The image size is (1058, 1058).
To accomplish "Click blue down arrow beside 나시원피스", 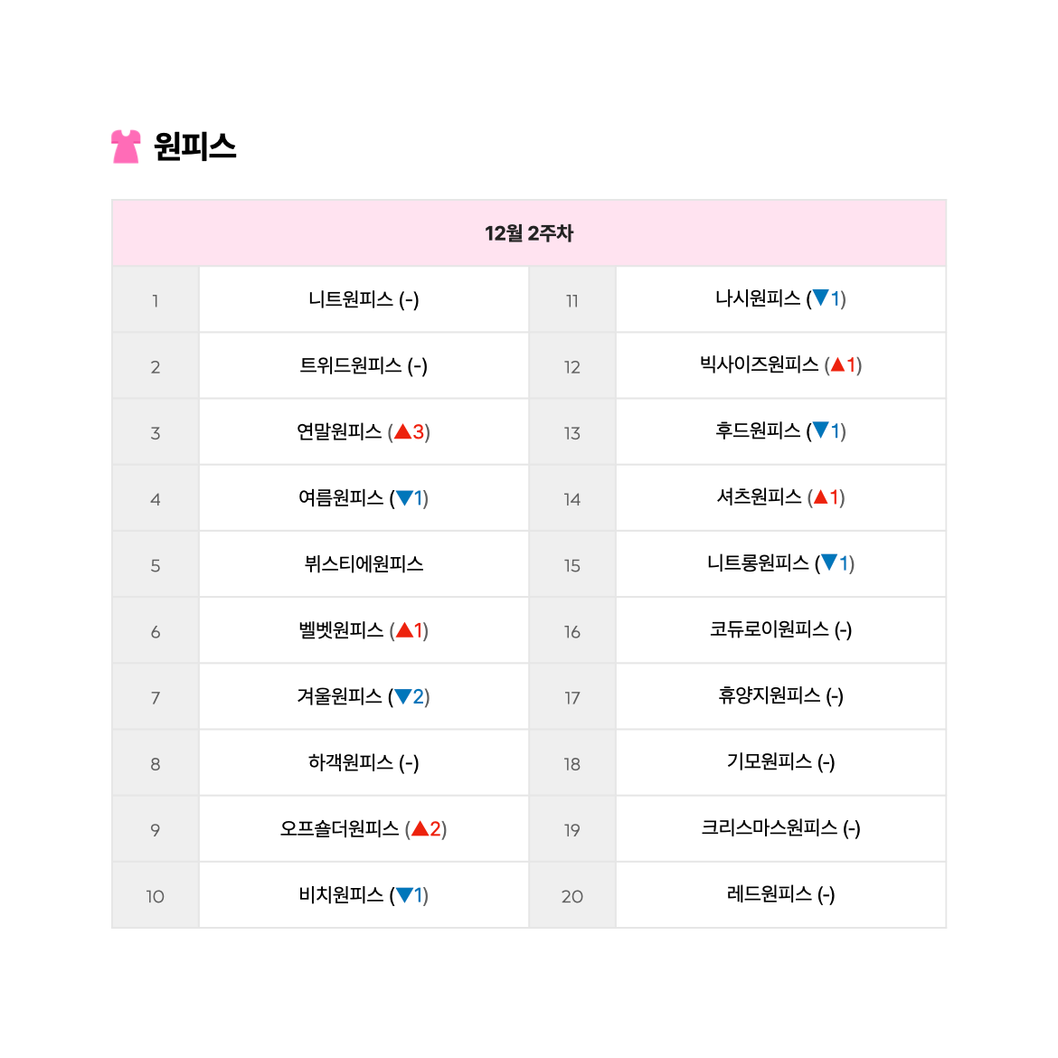I will pyautogui.click(x=821, y=298).
